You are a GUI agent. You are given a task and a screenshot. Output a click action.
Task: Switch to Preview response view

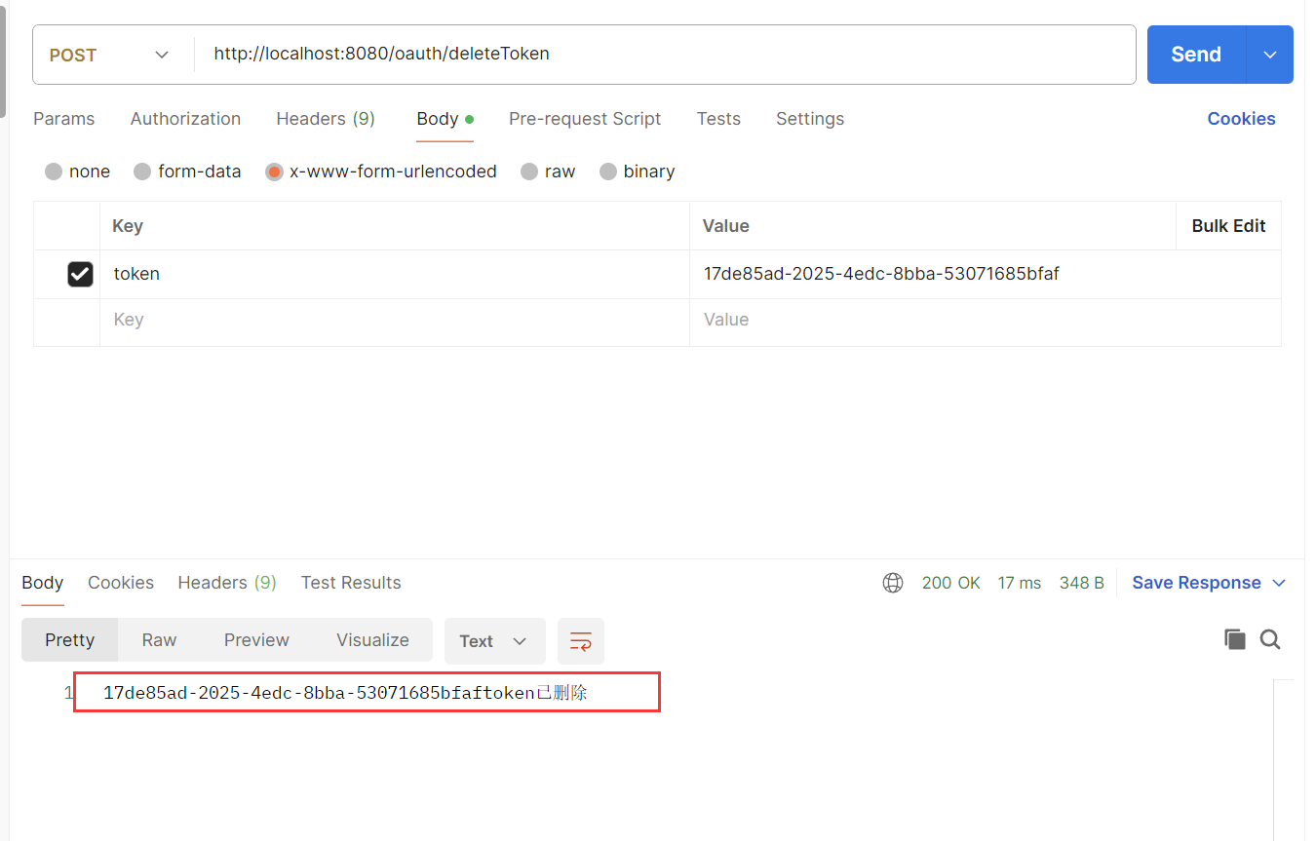256,640
